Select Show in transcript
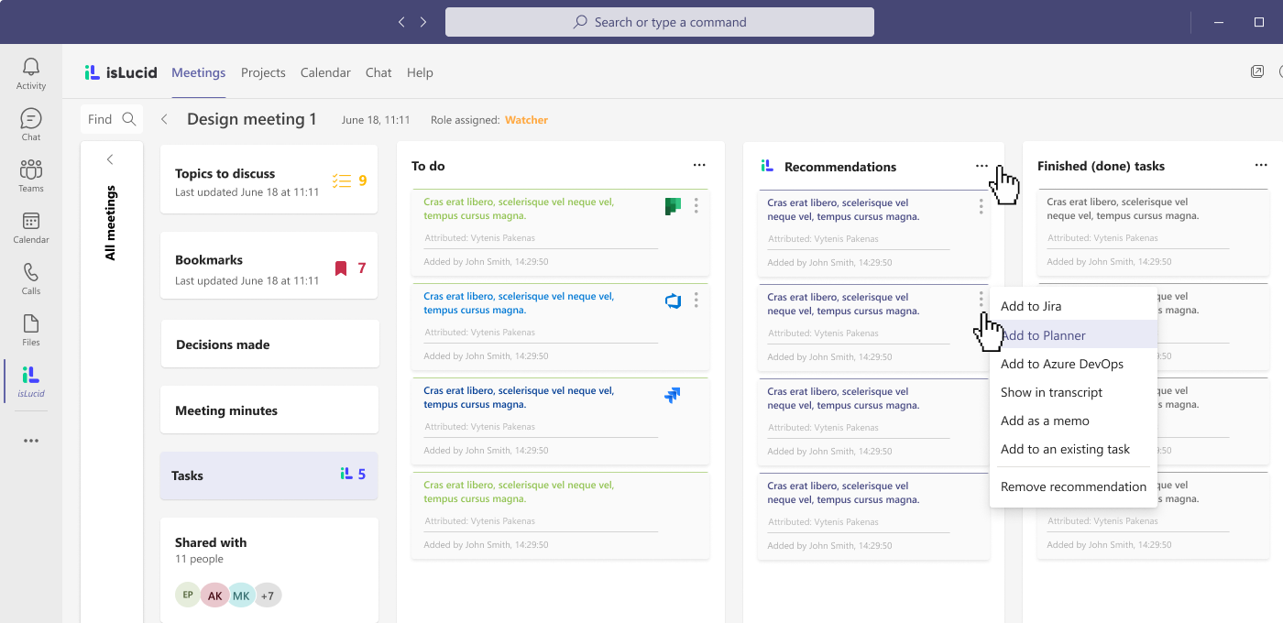The height and width of the screenshot is (623, 1283). [1073, 392]
